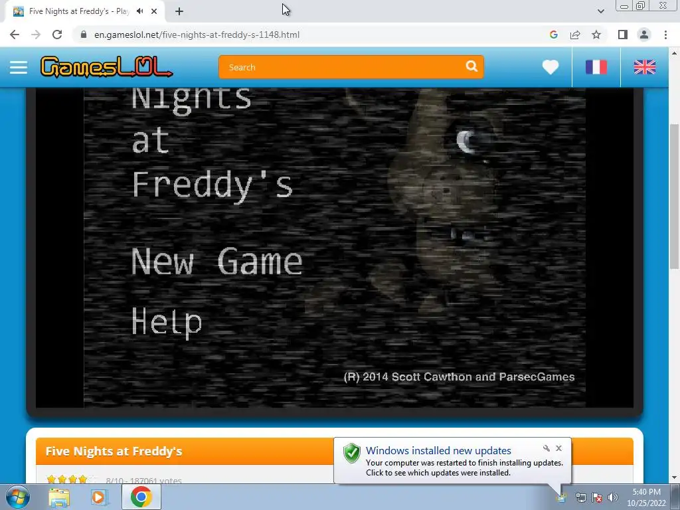Viewport: 680px width, 510px height.
Task: Click the notification wrench options icon
Action: point(547,448)
